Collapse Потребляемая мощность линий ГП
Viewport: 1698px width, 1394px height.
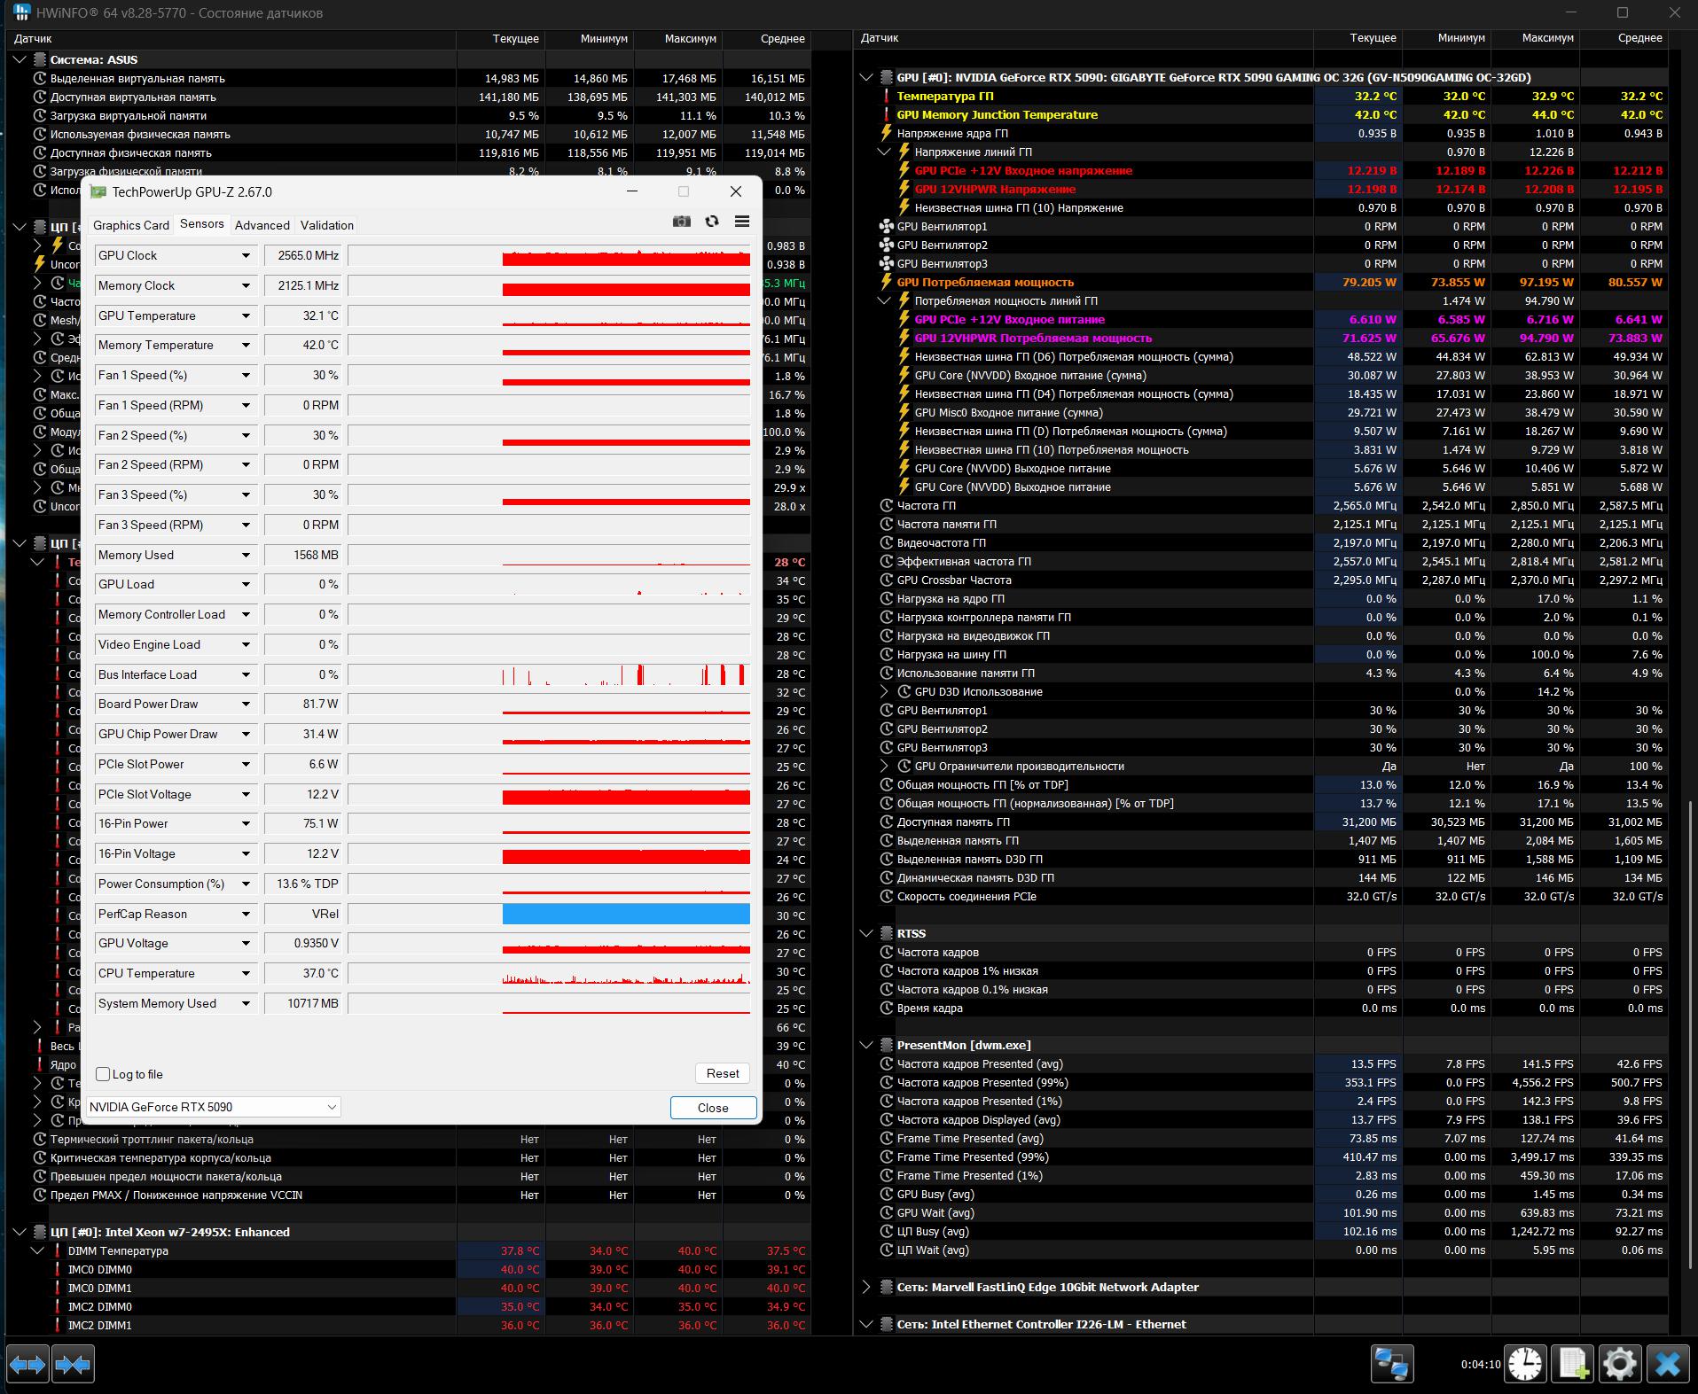(884, 301)
